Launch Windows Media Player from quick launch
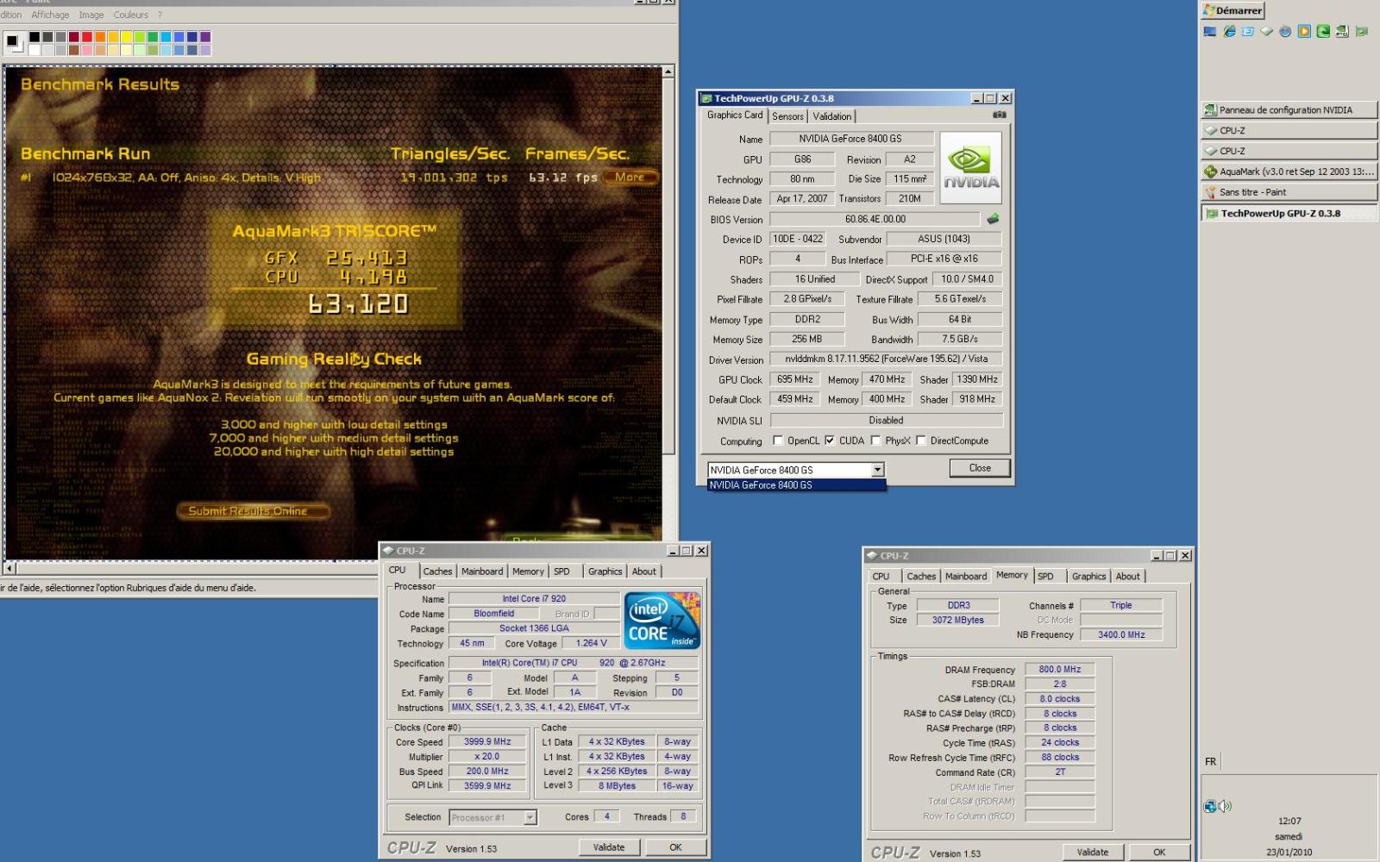This screenshot has height=862, width=1380. (x=1304, y=32)
